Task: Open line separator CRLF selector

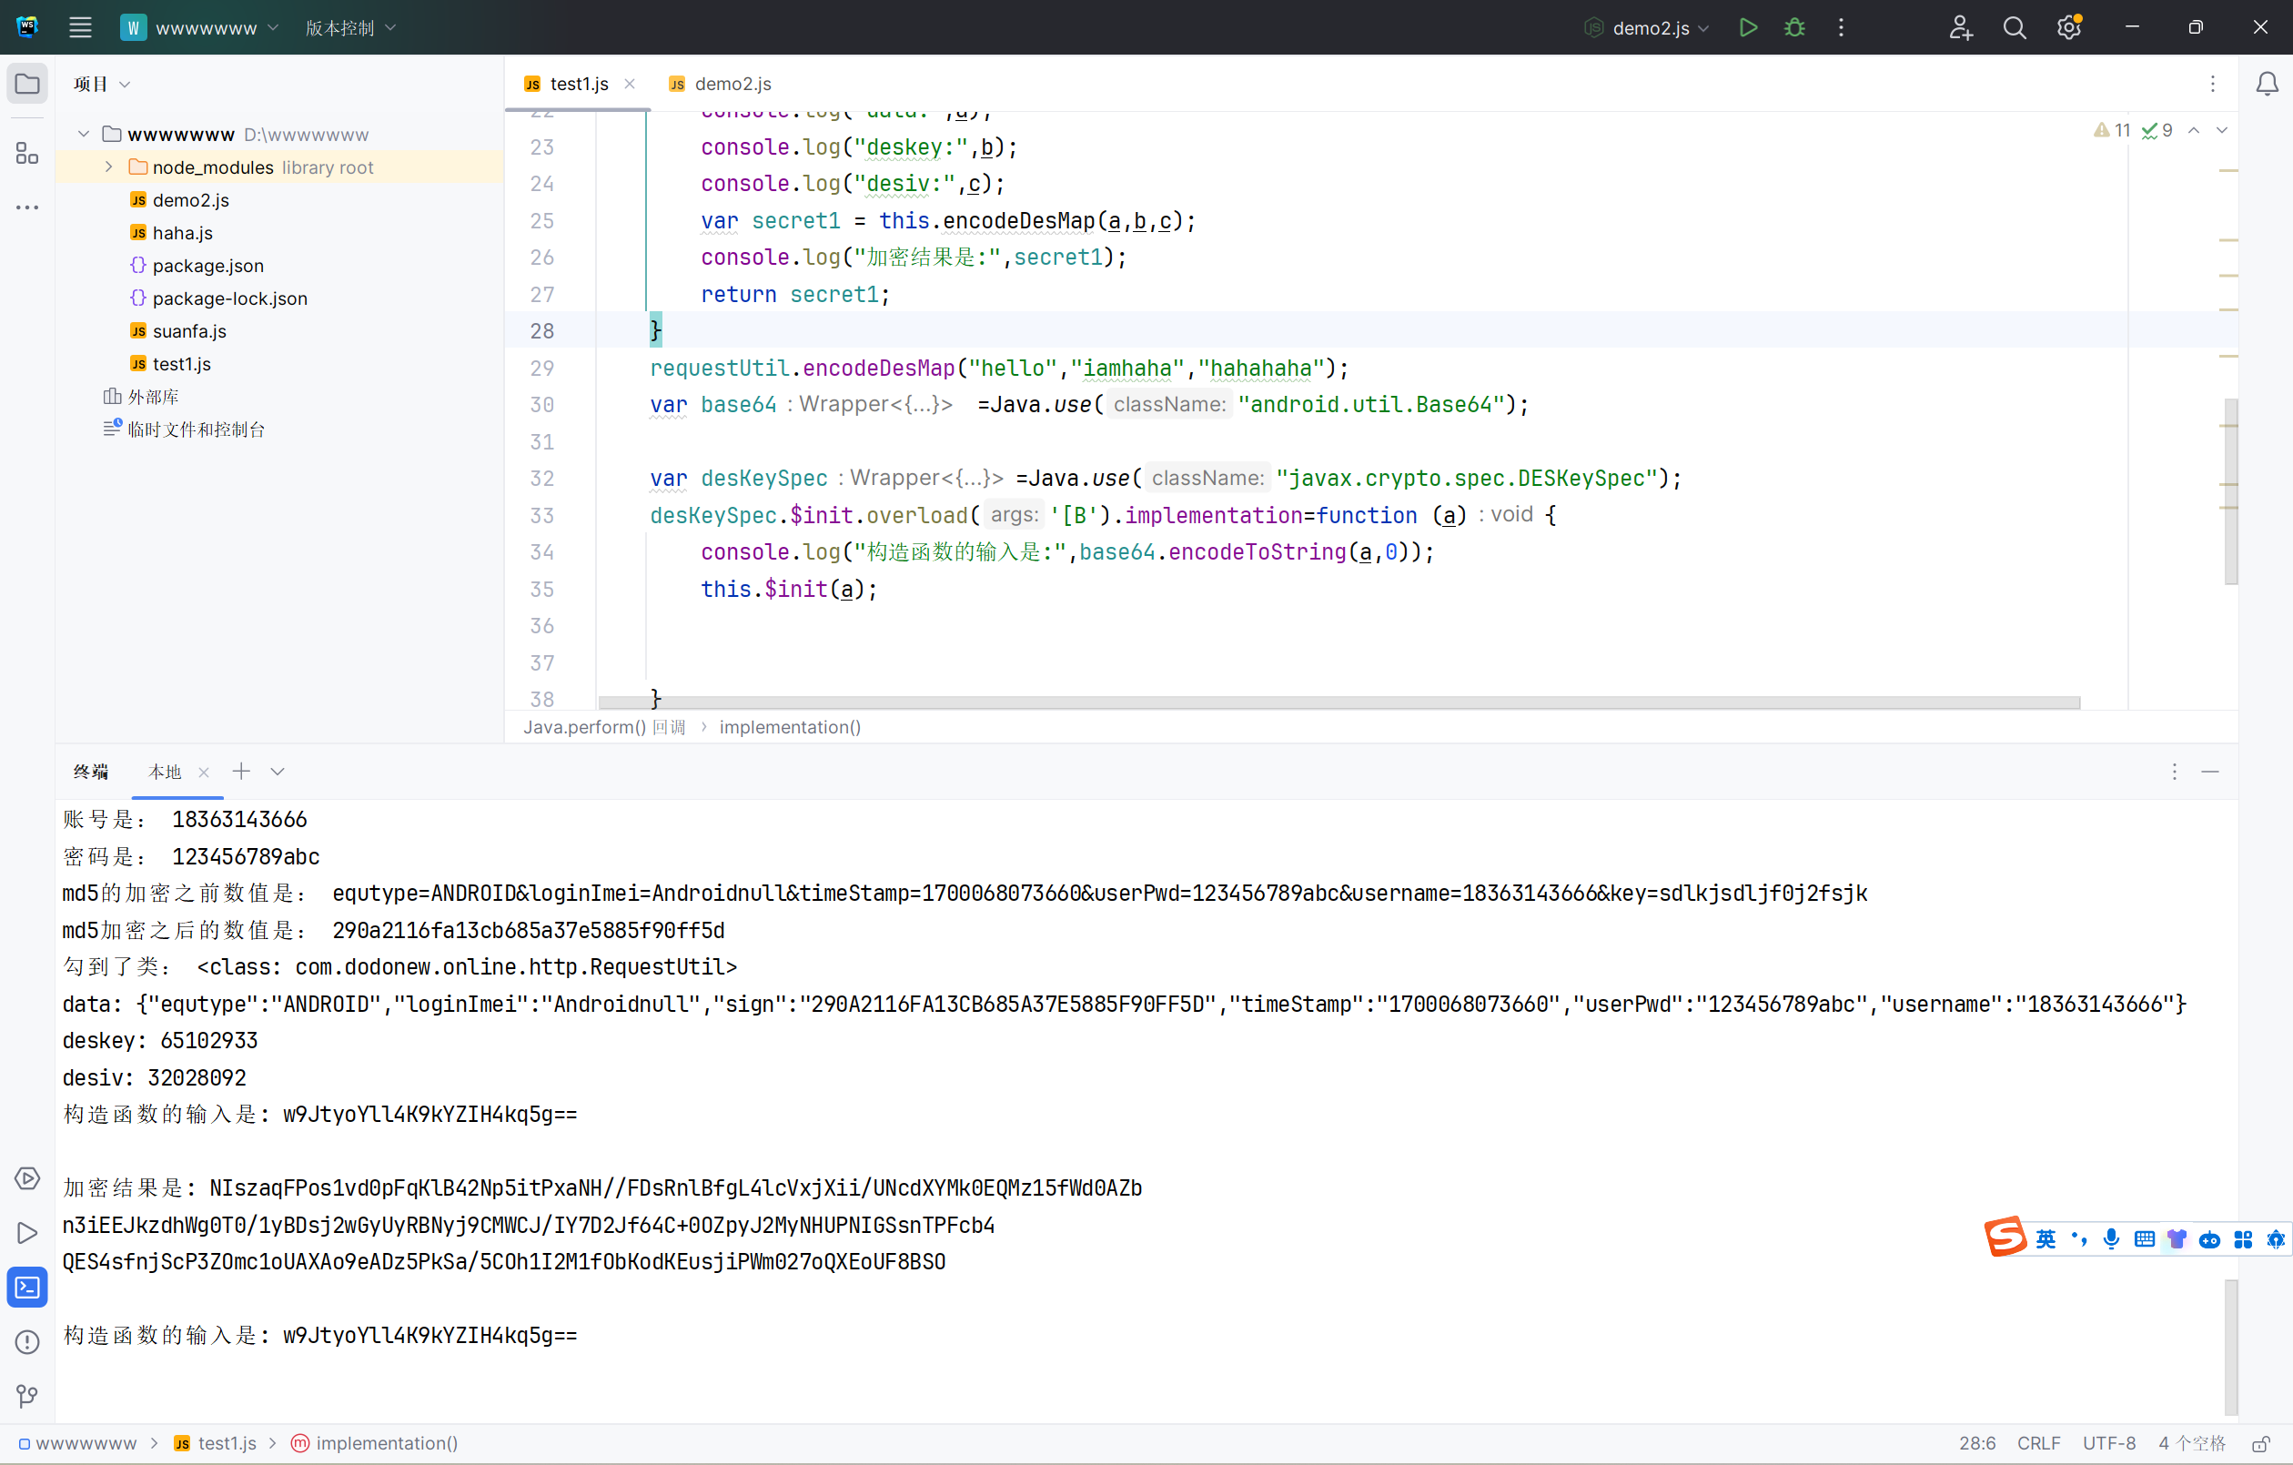Action: click(x=2038, y=1443)
